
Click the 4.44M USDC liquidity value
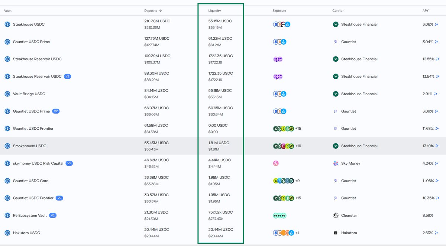pyautogui.click(x=220, y=160)
